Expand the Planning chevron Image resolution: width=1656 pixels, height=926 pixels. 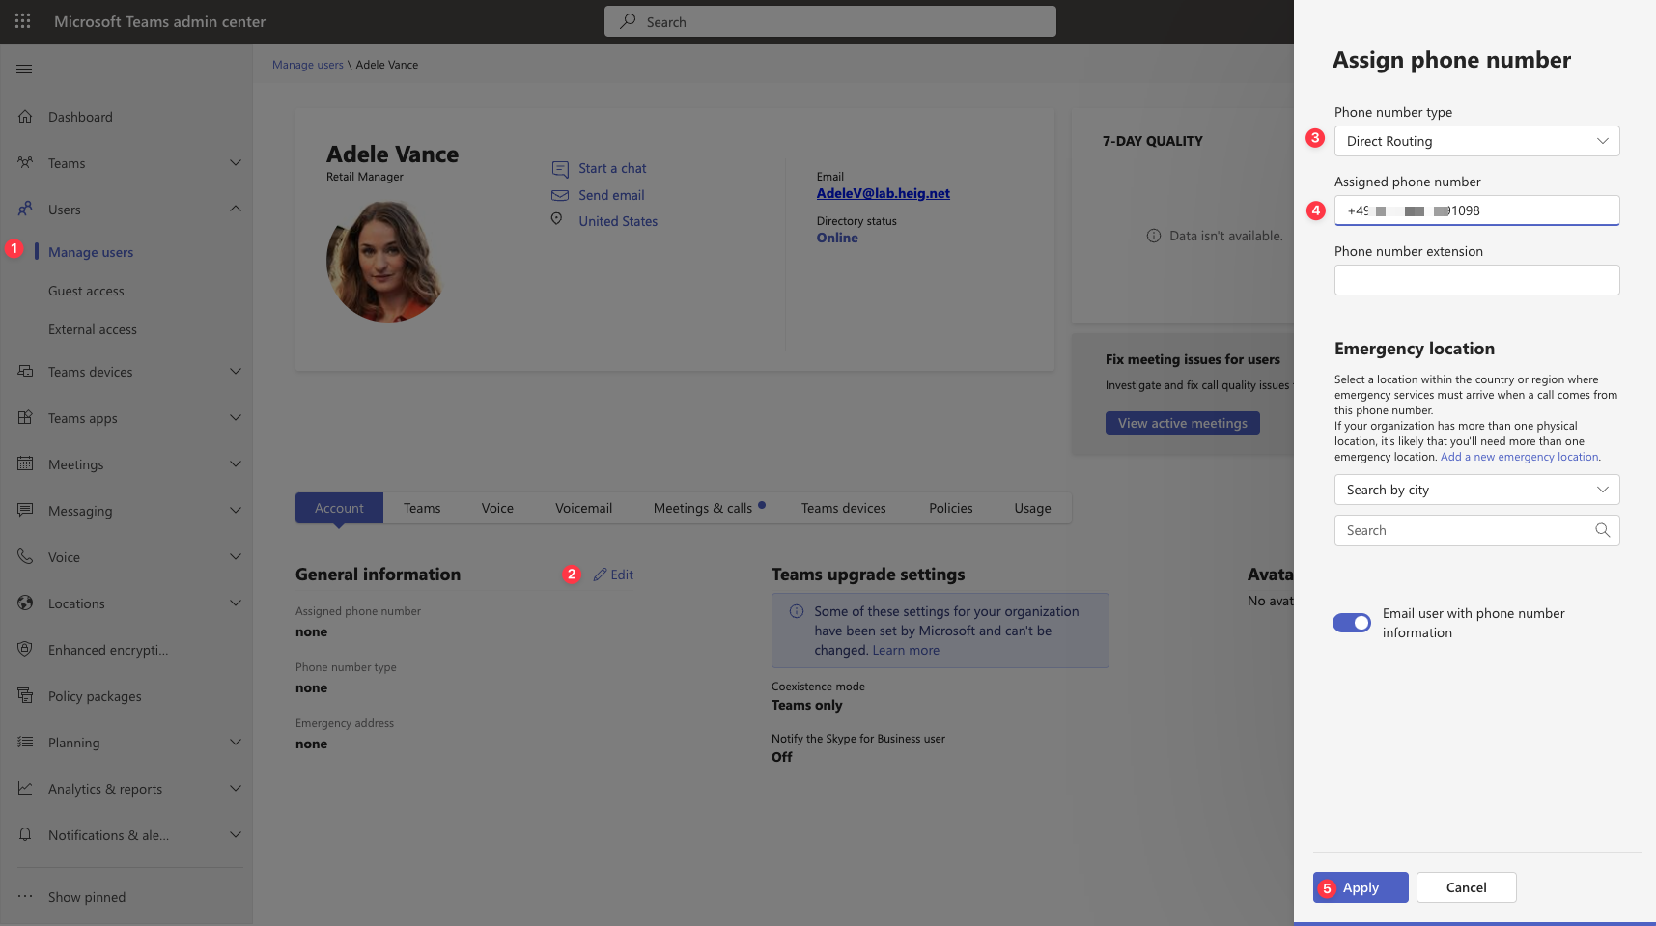236,742
